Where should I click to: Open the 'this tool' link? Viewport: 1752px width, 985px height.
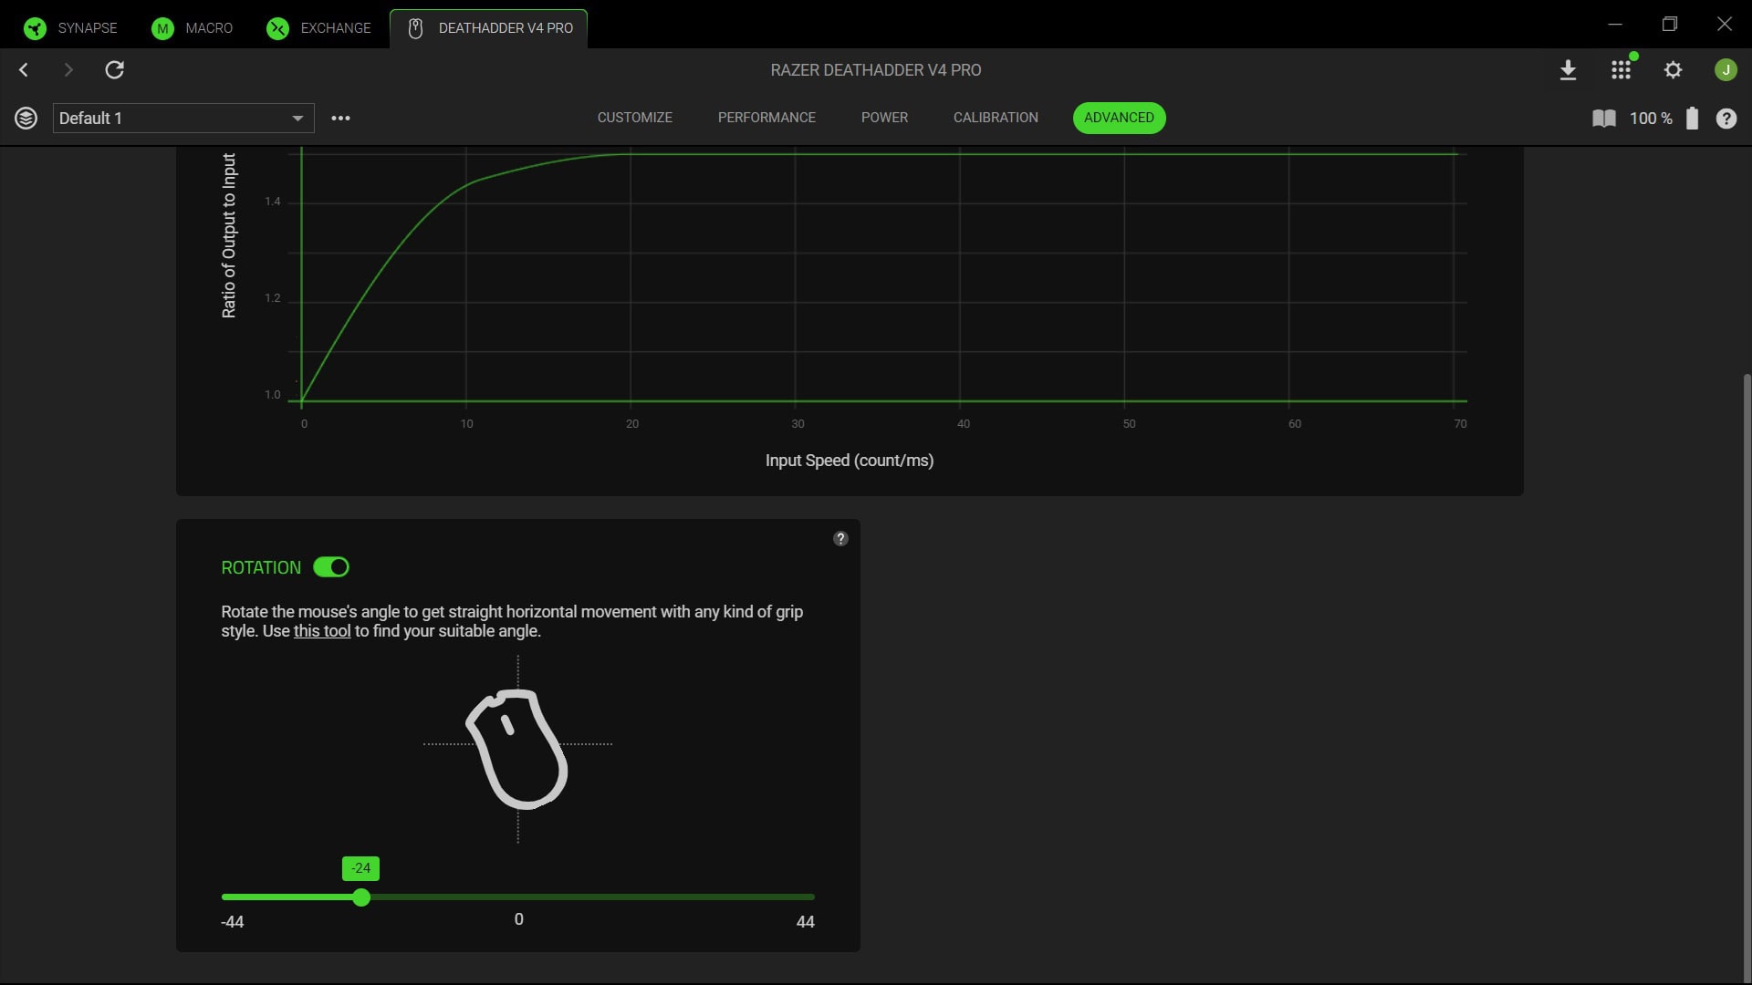(322, 631)
